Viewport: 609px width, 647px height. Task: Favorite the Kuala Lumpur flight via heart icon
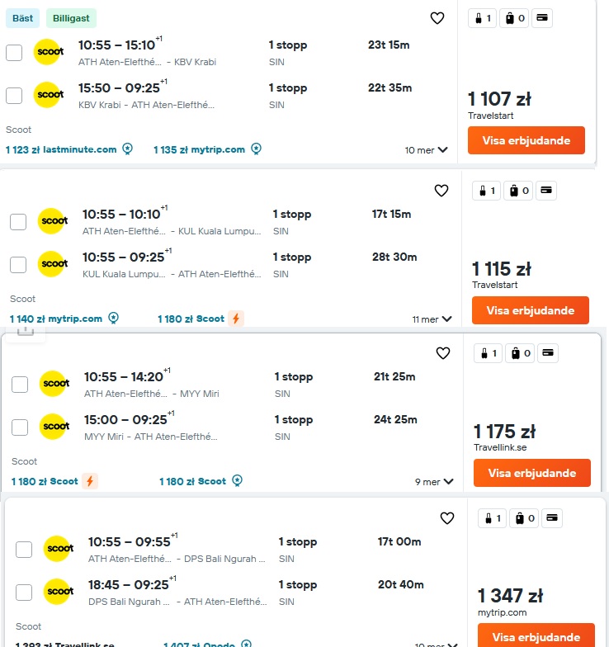441,190
